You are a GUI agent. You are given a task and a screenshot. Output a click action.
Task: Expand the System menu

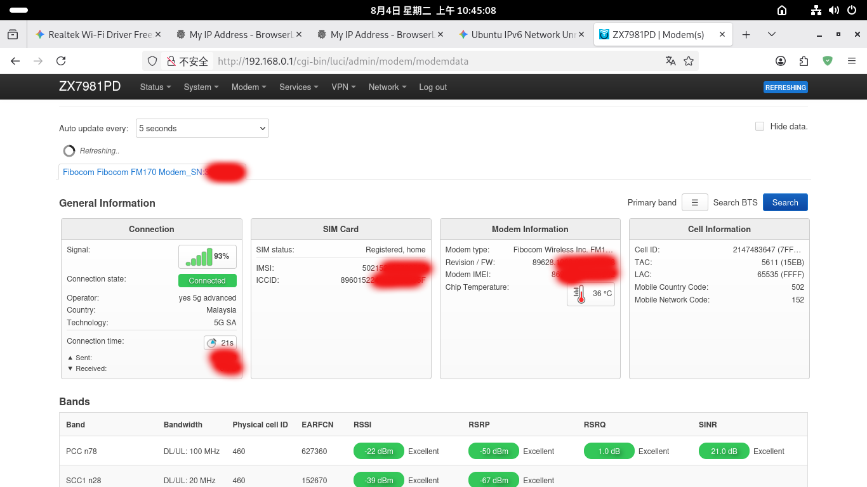(x=201, y=87)
